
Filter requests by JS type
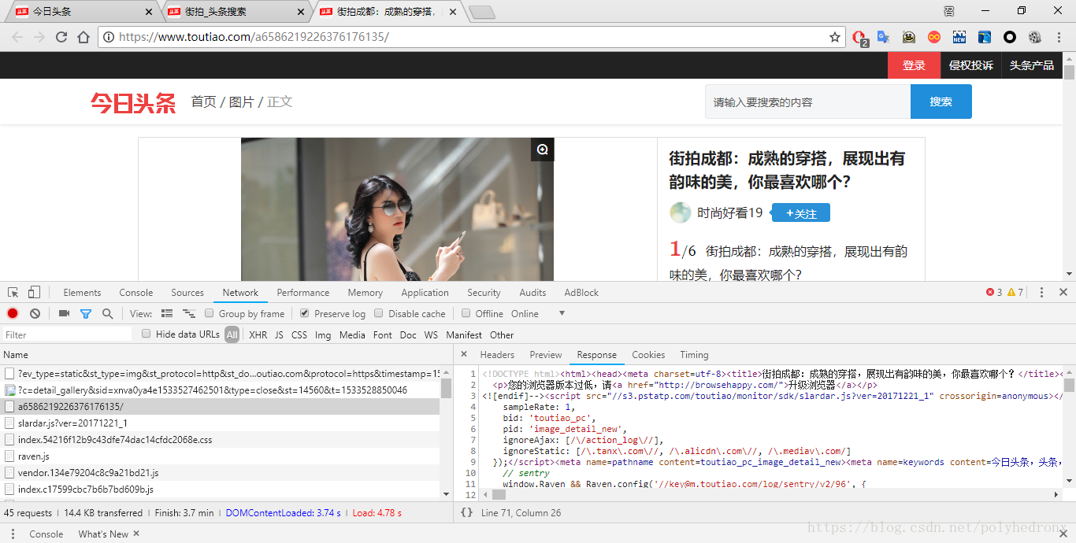click(279, 334)
